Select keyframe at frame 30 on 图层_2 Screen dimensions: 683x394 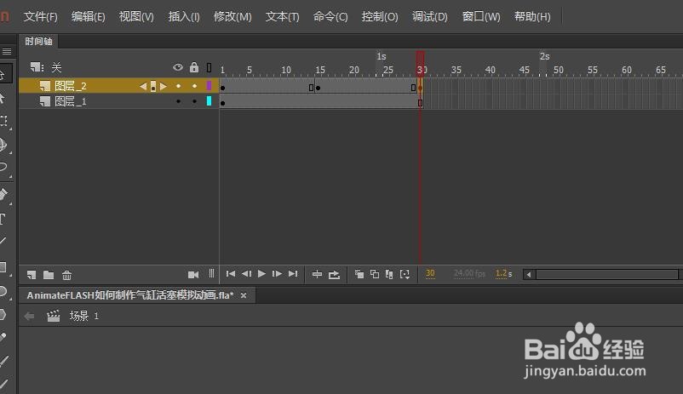[x=421, y=88]
